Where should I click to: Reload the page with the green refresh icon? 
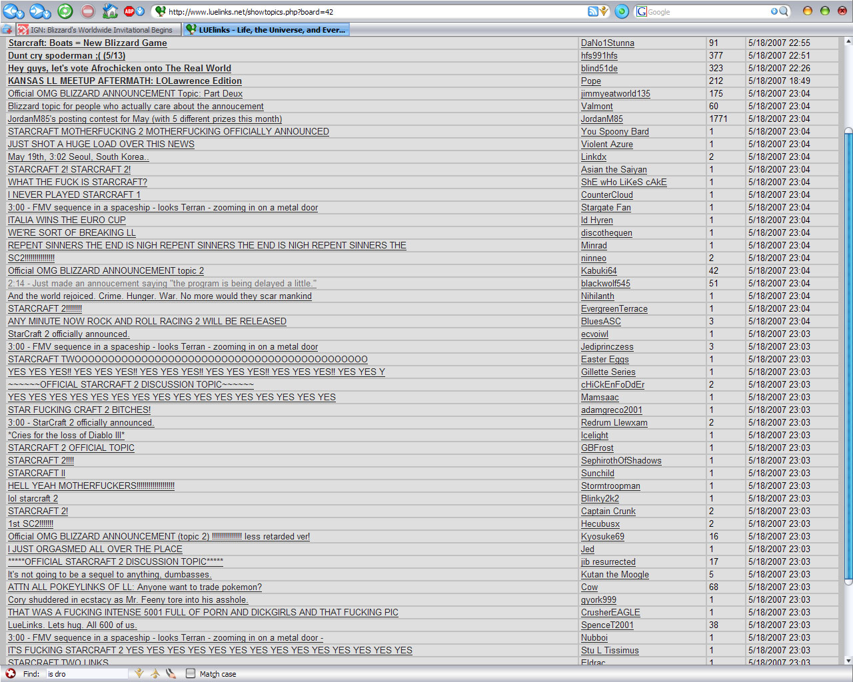(x=65, y=11)
